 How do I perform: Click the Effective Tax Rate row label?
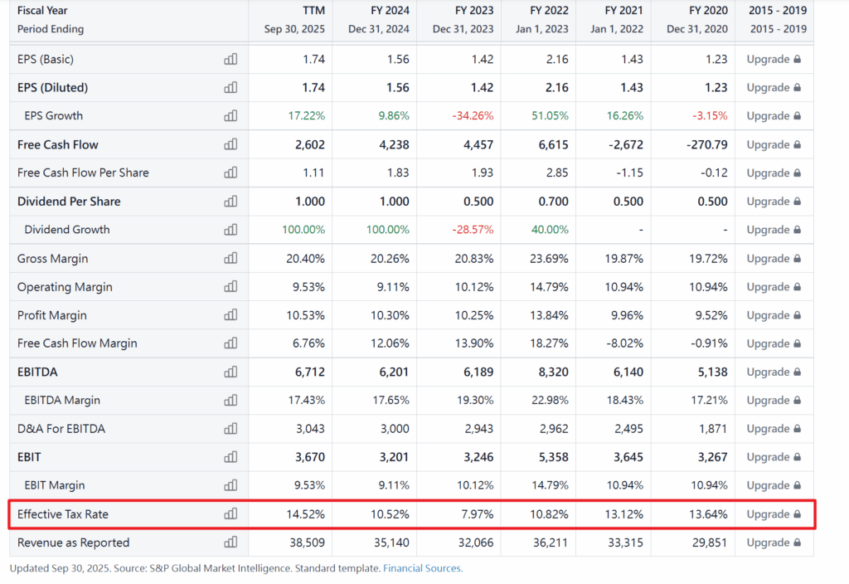tap(63, 514)
